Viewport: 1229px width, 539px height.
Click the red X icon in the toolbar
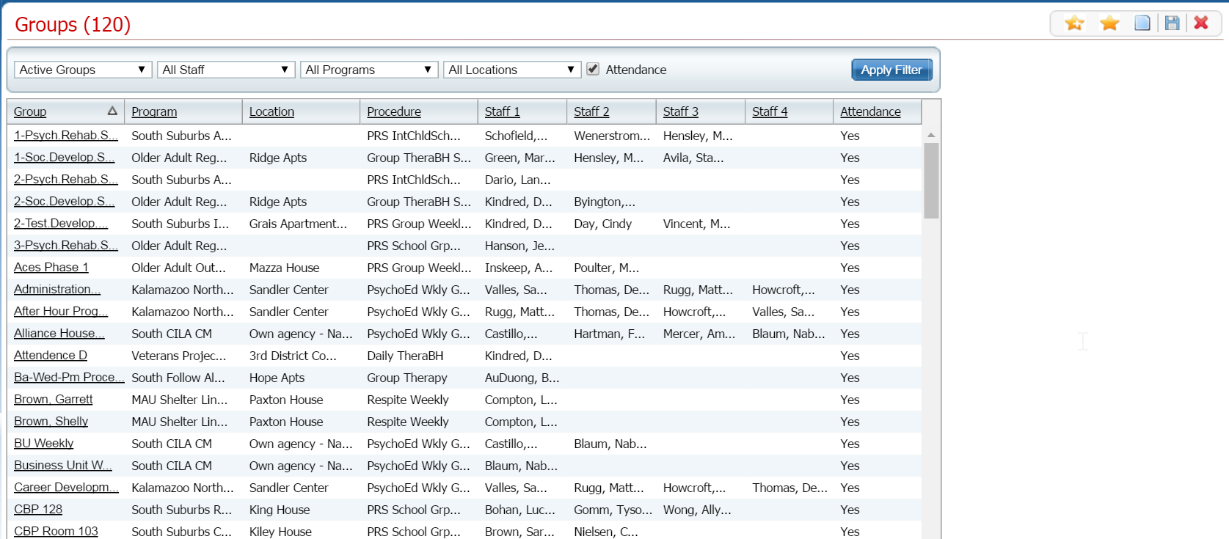pos(1201,23)
